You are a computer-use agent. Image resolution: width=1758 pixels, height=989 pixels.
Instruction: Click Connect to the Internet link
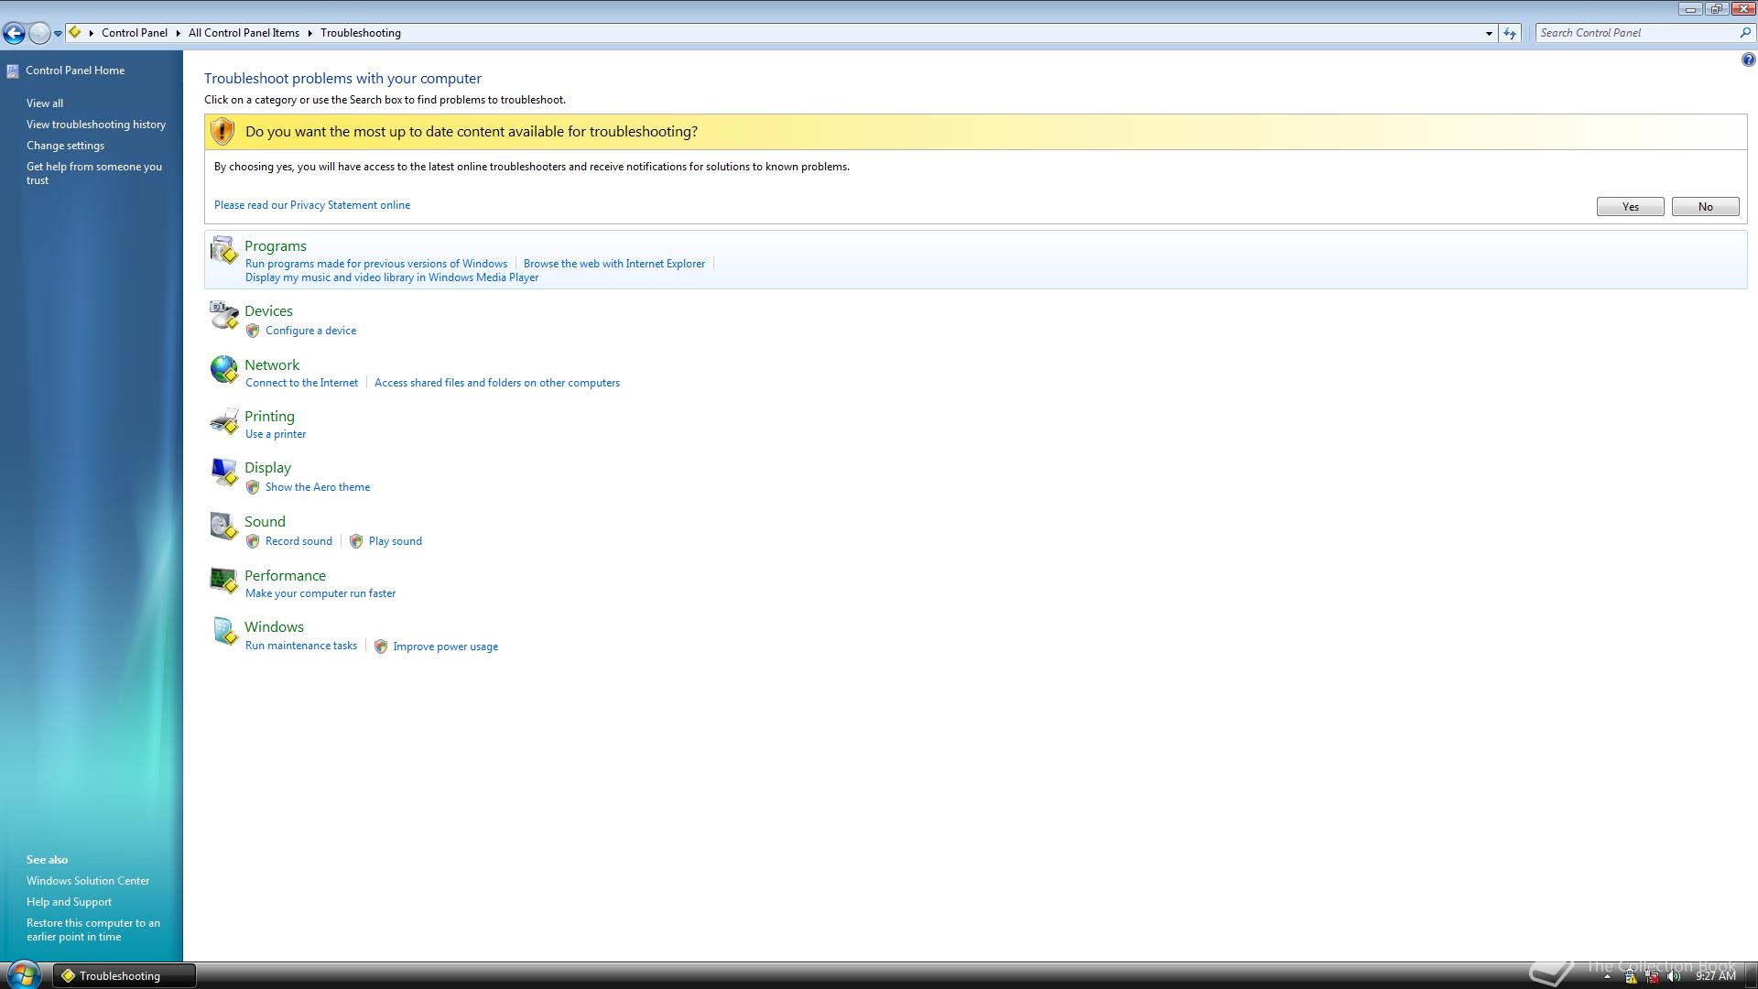(x=301, y=383)
